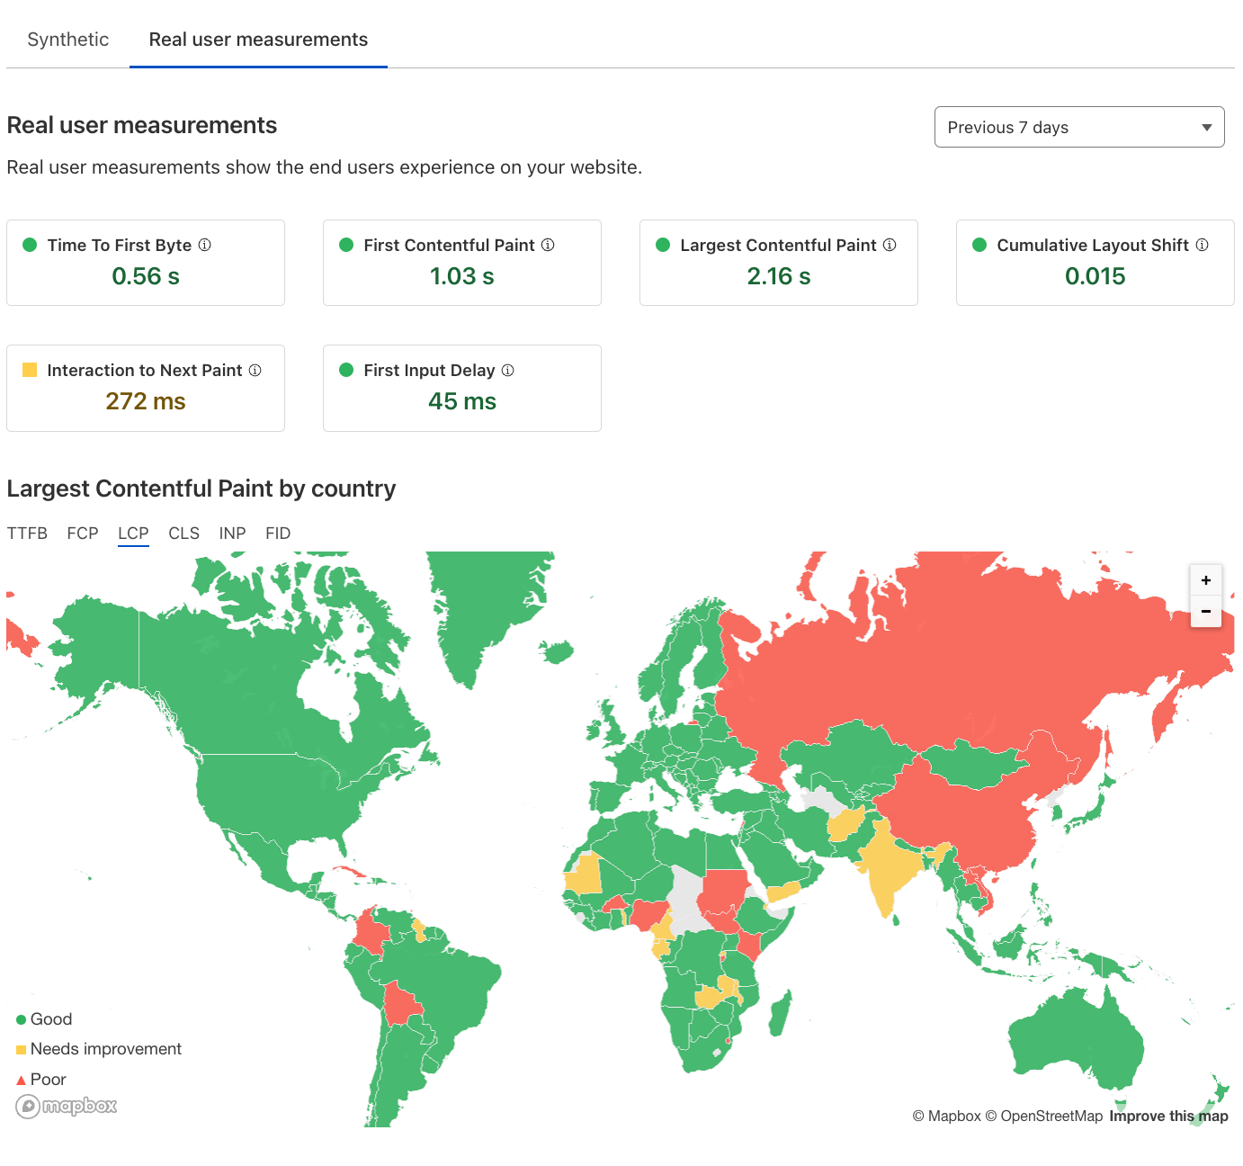1243x1166 pixels.
Task: Click info icon next to Cumulative Layout Shift
Action: pos(1202,245)
